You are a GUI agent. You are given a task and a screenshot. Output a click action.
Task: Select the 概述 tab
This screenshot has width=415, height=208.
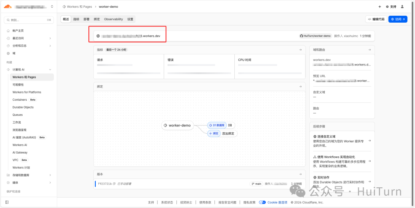pyautogui.click(x=66, y=19)
